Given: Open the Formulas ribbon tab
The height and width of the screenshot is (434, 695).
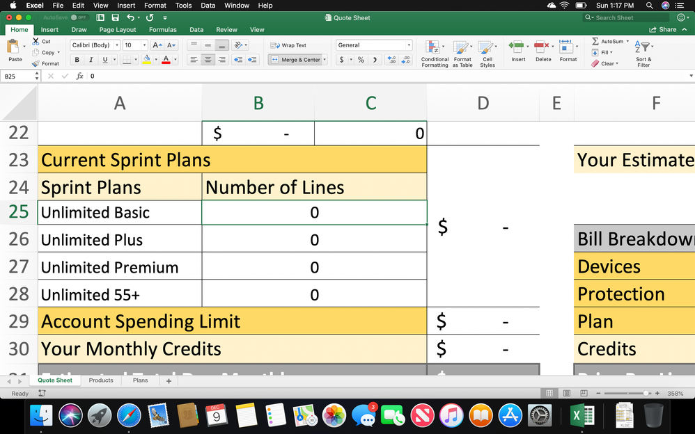Looking at the screenshot, I should [x=163, y=30].
